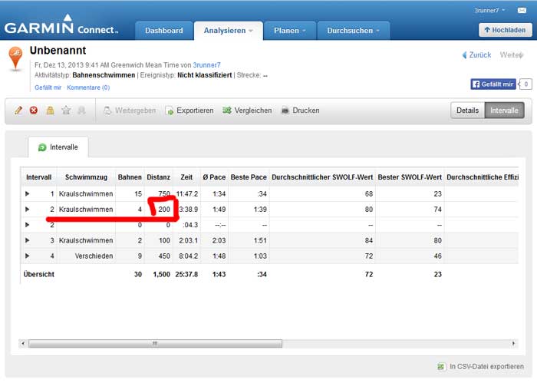Screen dimensions: 537x383
Task: Switch to Intervalle view toggle
Action: (x=504, y=111)
